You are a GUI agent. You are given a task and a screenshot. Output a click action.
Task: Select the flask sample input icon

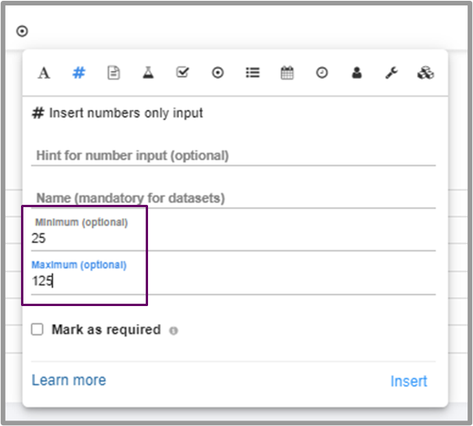coord(148,73)
